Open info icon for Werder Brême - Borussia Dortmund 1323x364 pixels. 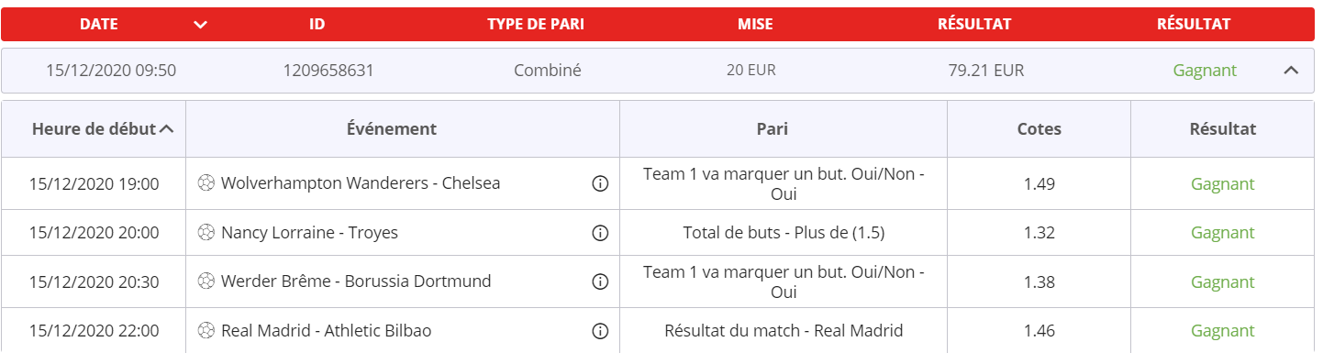click(x=601, y=281)
